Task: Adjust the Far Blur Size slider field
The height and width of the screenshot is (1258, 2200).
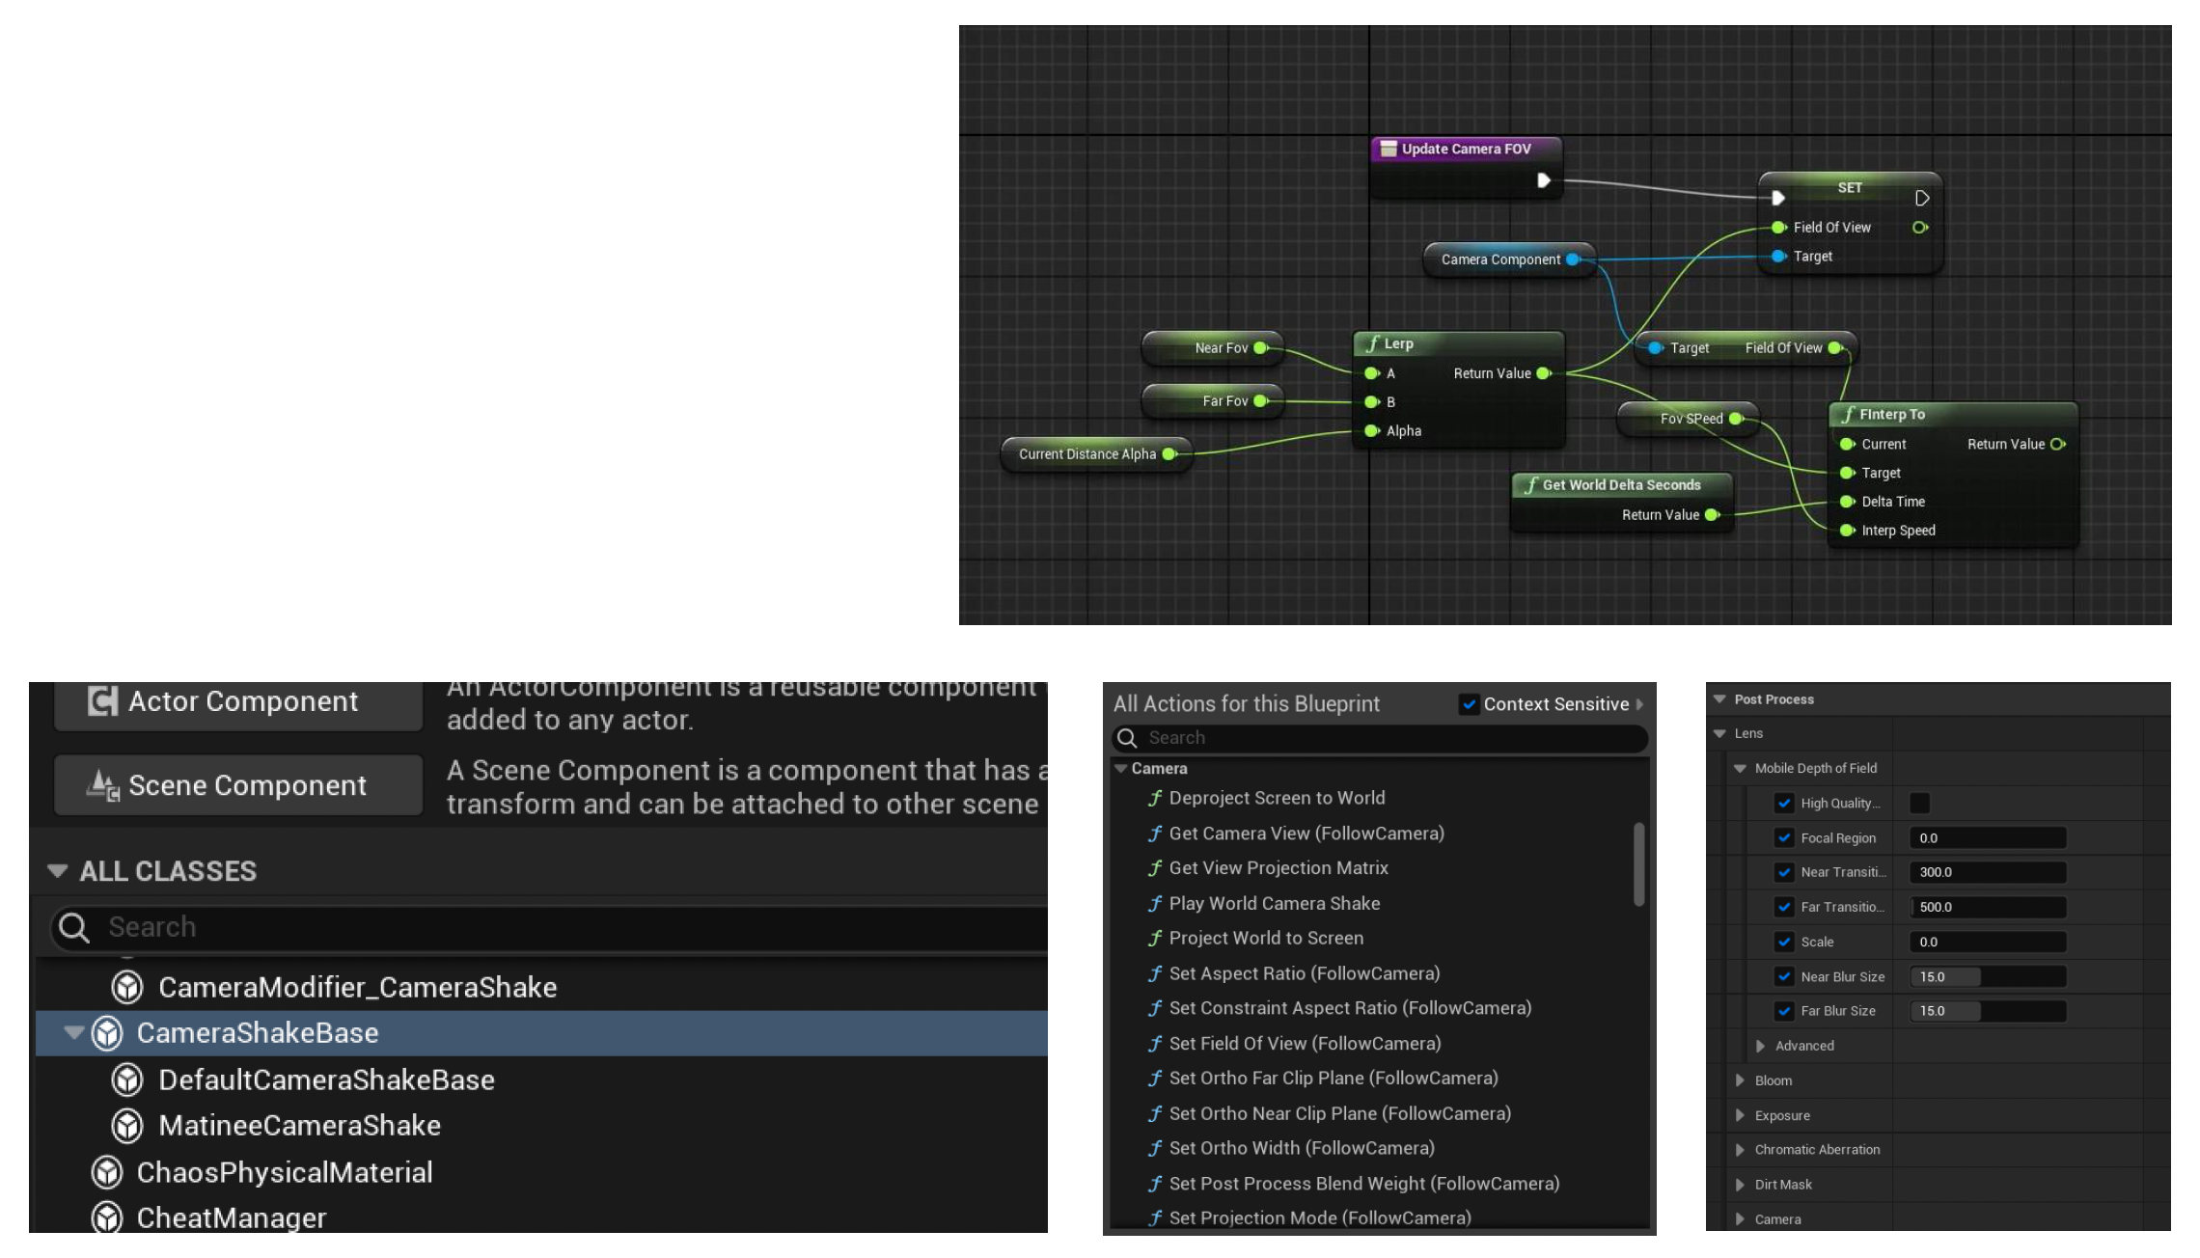Action: click(1987, 1011)
